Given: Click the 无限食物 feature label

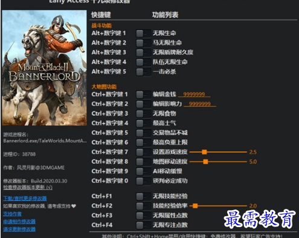Looking at the screenshot, I should click(164, 113).
